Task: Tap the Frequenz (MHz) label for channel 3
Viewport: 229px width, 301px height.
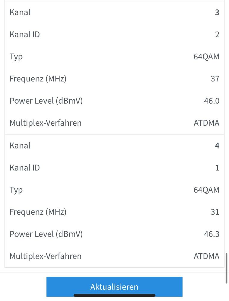Action: coord(38,79)
